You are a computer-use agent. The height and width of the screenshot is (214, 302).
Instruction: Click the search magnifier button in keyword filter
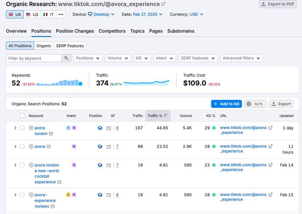coord(66,58)
